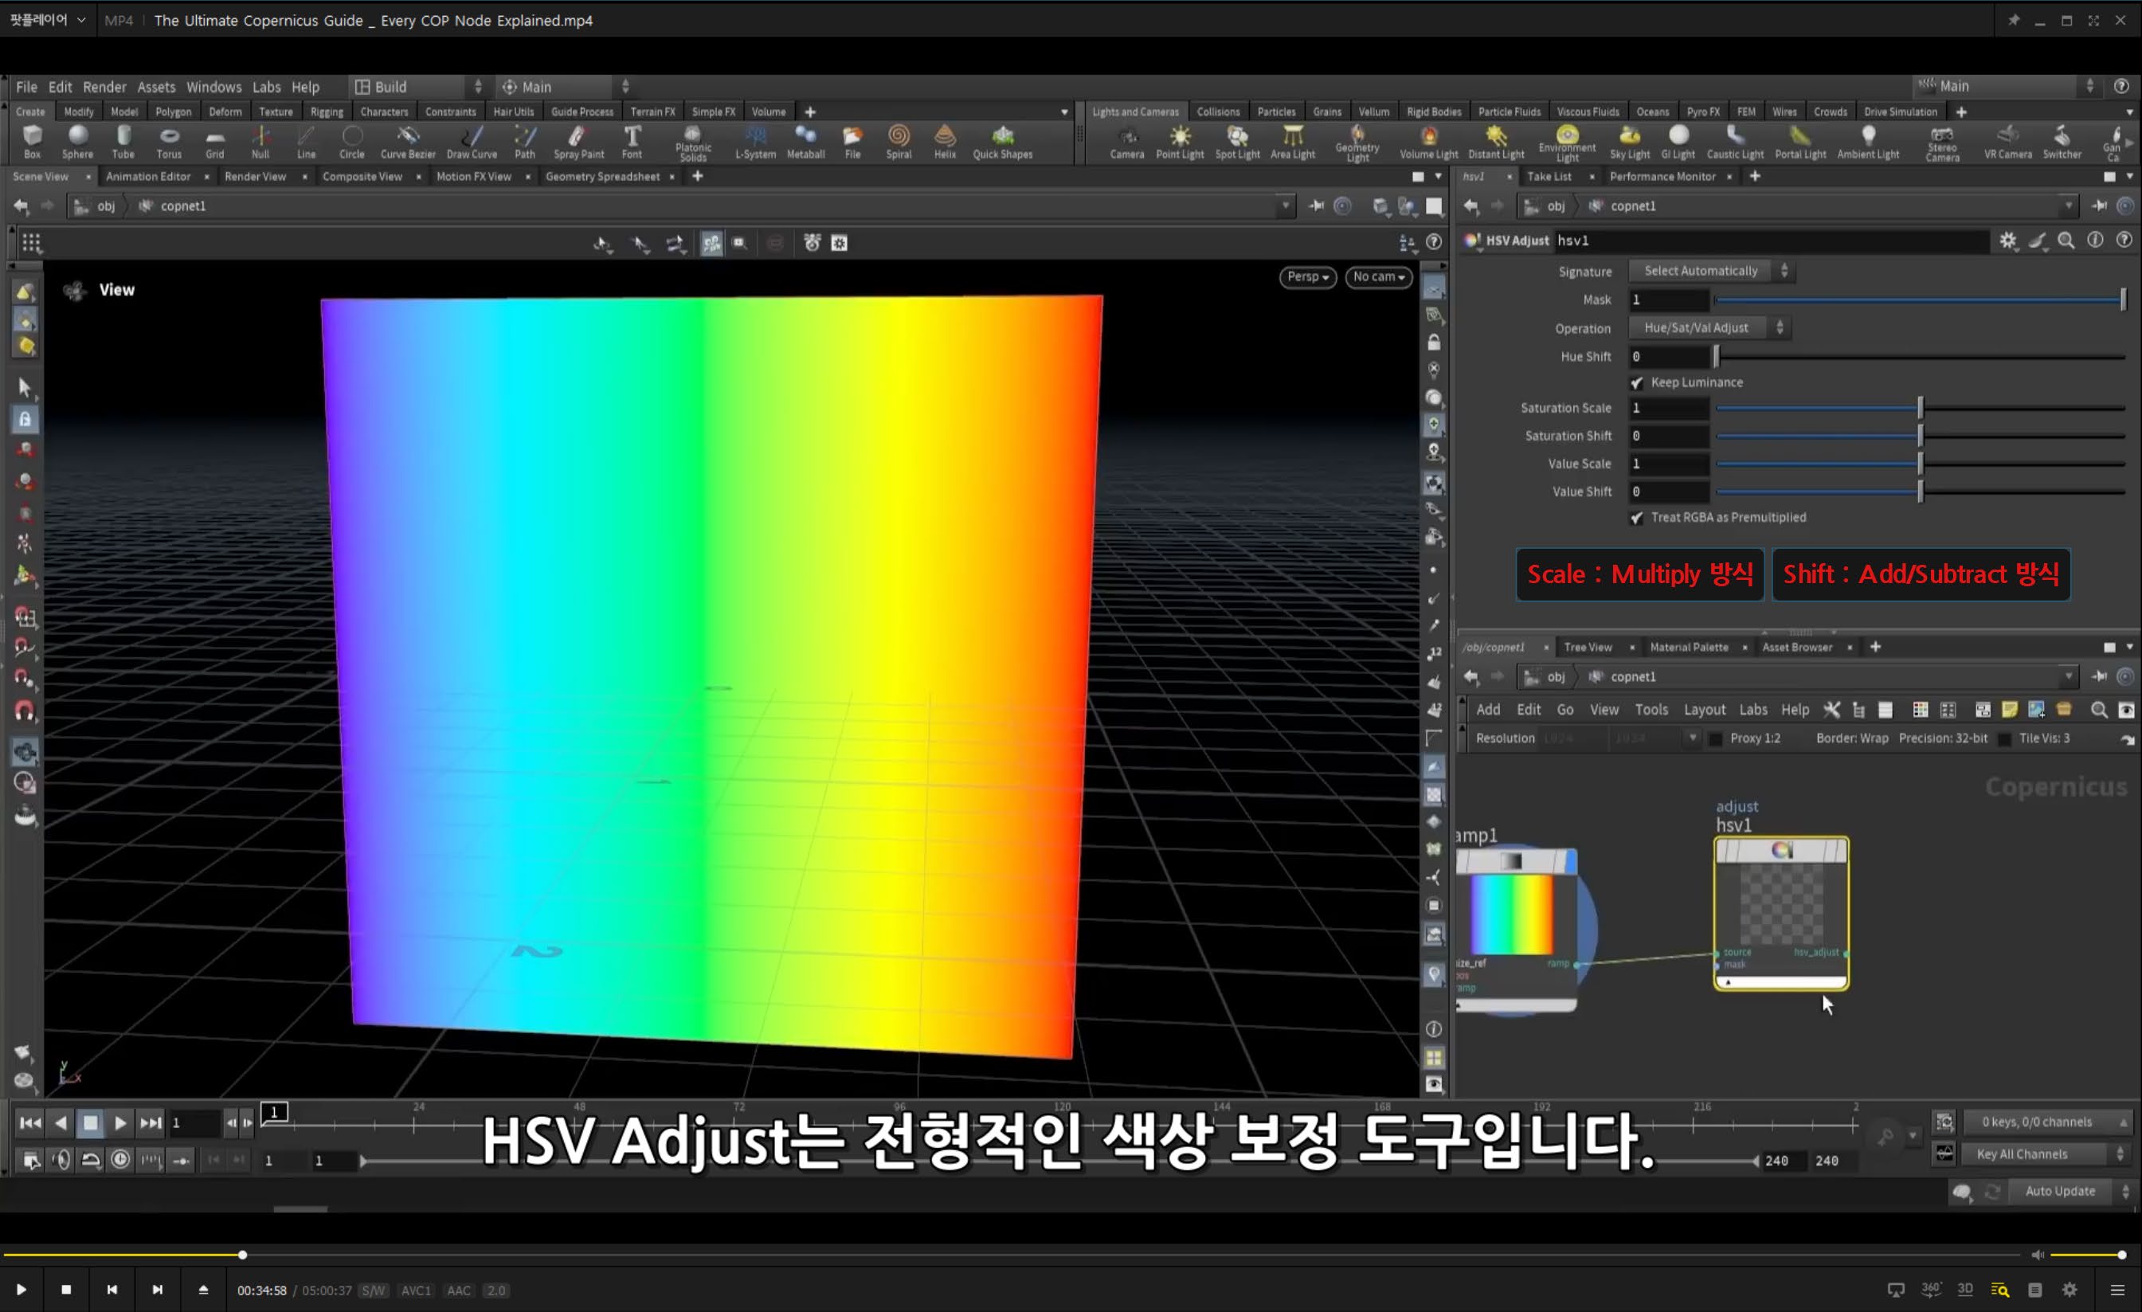Add a Distant Light

coord(1497,143)
